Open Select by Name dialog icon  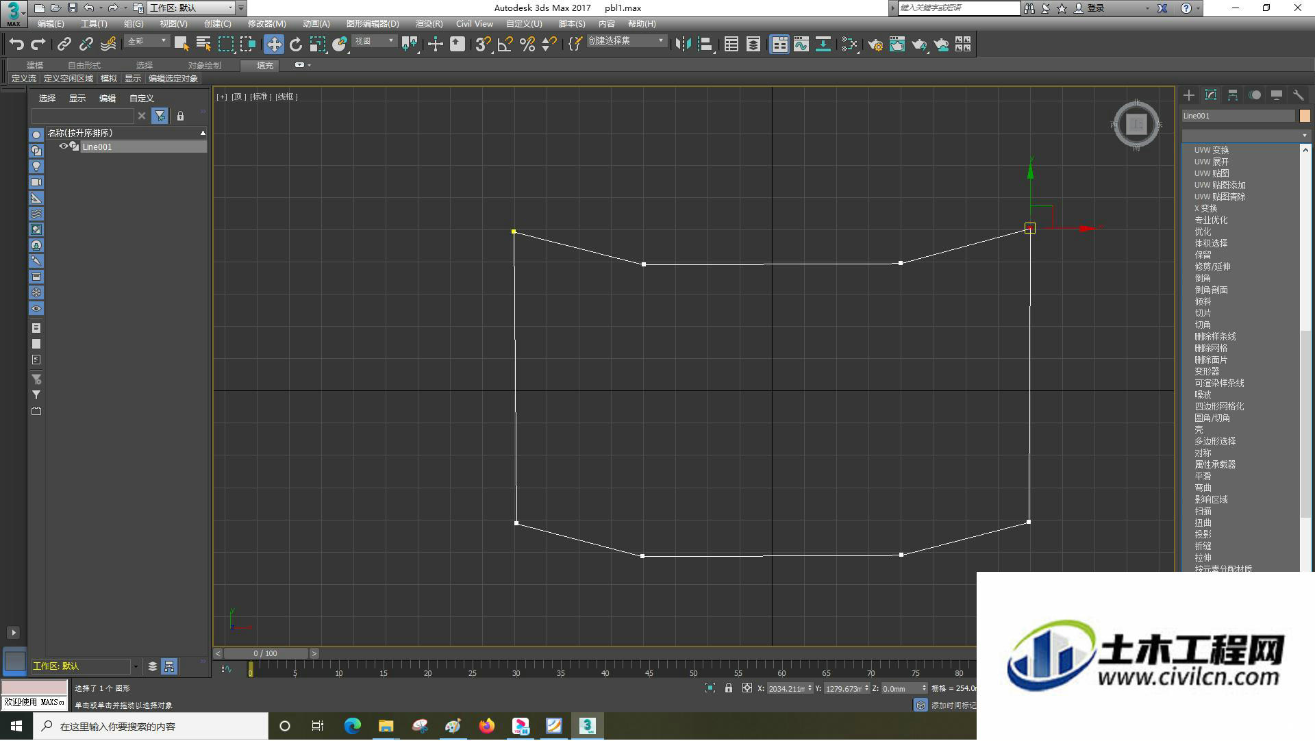point(203,45)
